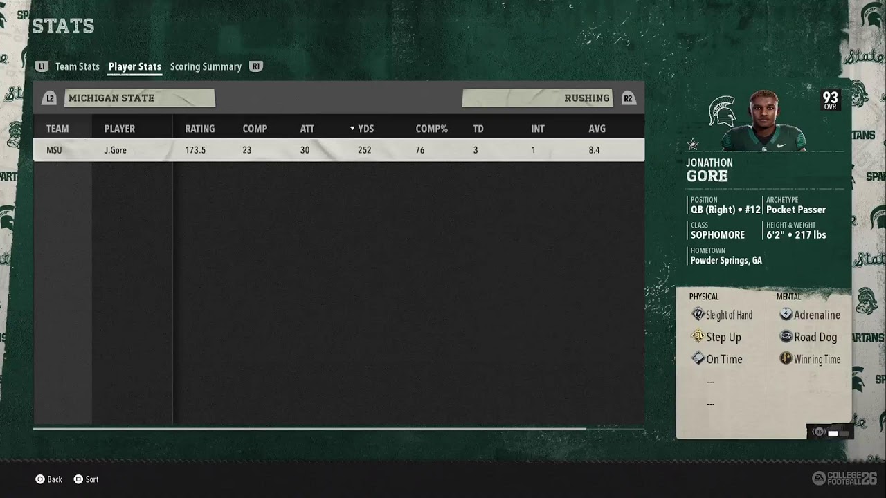The width and height of the screenshot is (886, 498).
Task: Click the INT column header
Action: (538, 129)
